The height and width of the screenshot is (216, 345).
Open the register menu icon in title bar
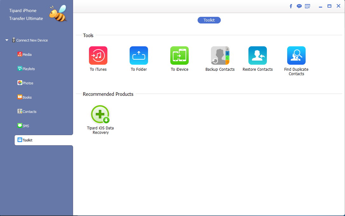coord(308,6)
